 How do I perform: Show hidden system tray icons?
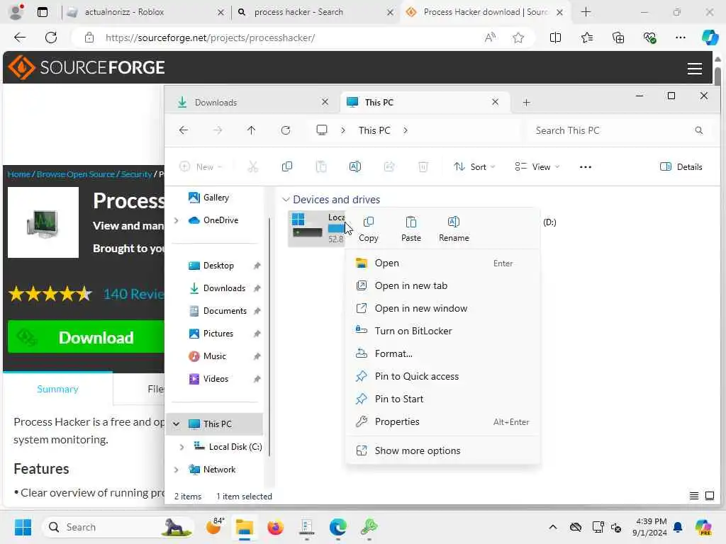[x=553, y=527]
